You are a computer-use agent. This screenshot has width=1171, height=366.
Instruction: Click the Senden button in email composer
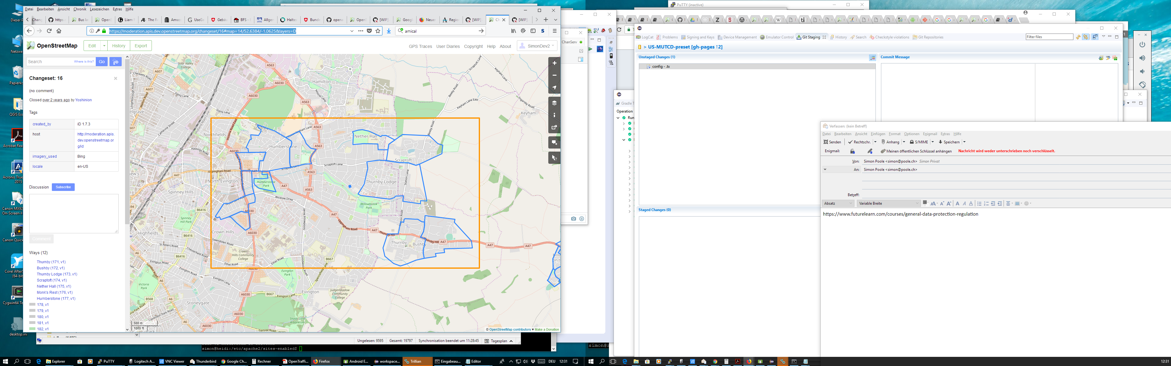832,142
